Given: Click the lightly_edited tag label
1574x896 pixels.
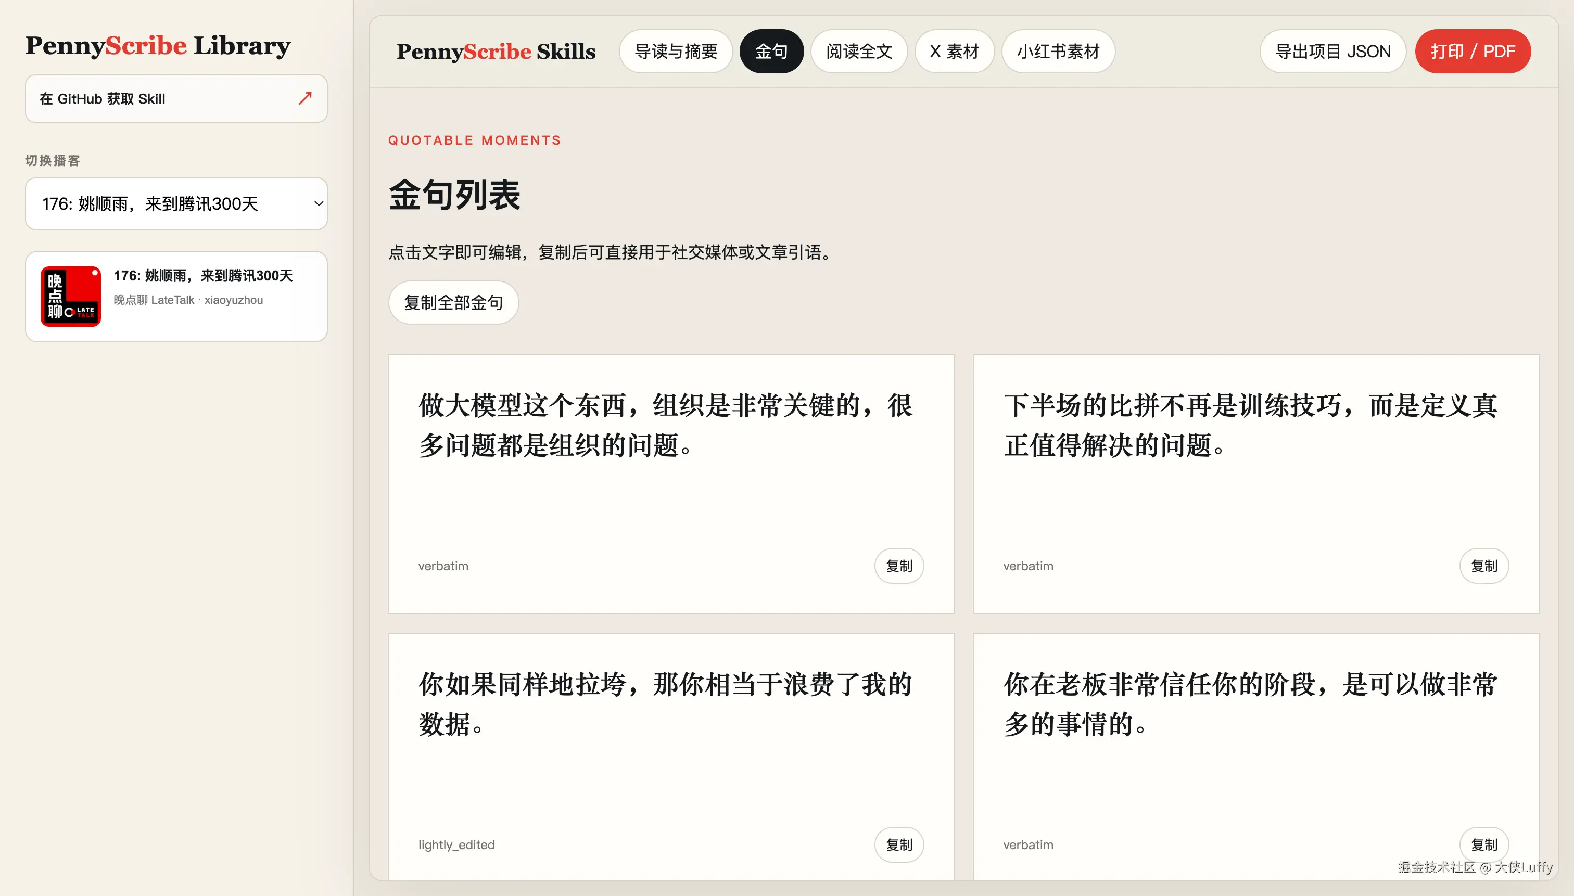Looking at the screenshot, I should tap(456, 844).
